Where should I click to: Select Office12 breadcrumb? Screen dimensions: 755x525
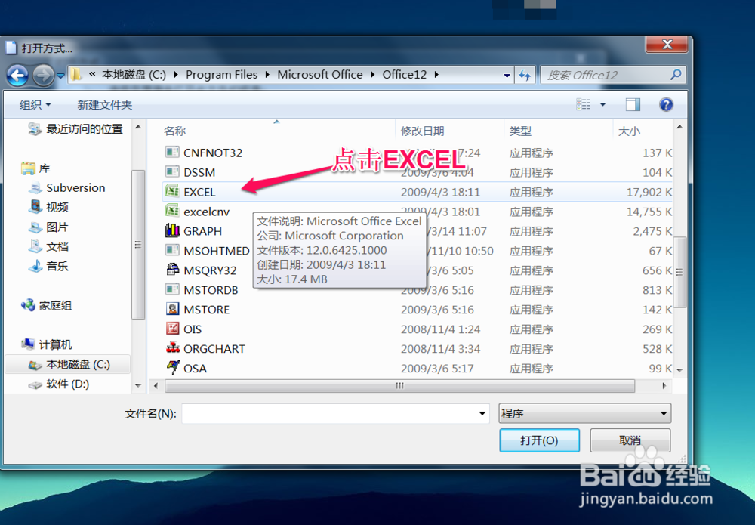405,75
